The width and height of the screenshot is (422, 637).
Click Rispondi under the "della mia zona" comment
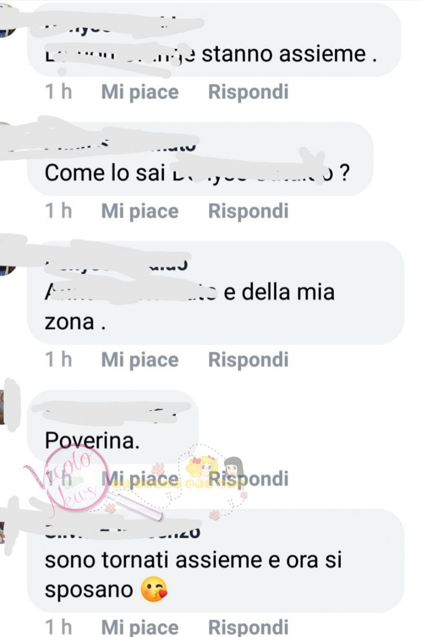click(x=248, y=359)
